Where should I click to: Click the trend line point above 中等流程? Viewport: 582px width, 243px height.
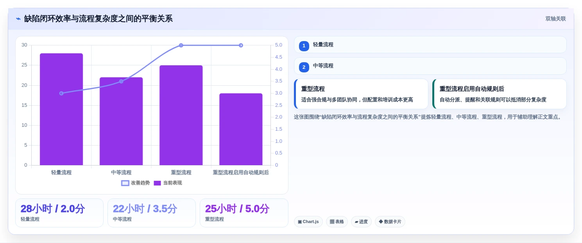pyautogui.click(x=121, y=81)
